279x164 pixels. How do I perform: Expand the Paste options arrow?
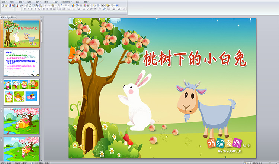pos(55,6)
